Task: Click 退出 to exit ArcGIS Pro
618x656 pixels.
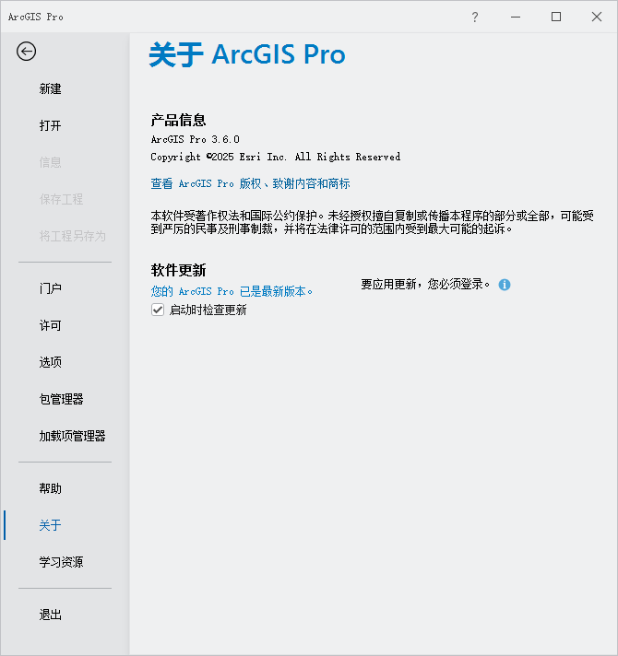Action: coord(50,615)
